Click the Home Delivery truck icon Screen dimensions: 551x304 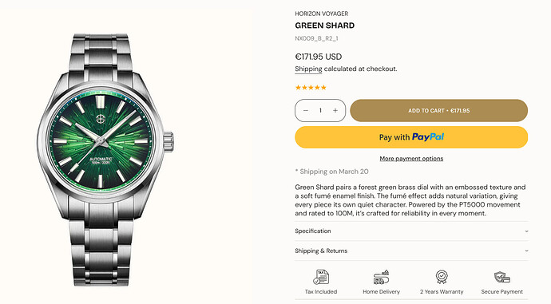coord(381,277)
